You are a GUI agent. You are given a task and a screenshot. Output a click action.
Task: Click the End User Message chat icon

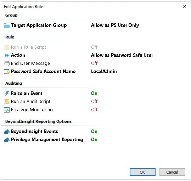click(7, 64)
